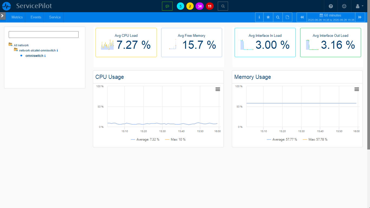370x208 pixels.
Task: Open the chat messages icon
Action: coord(167,6)
